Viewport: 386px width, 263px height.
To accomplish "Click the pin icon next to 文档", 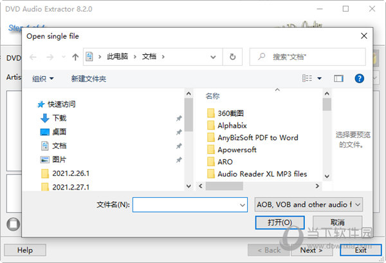I will click(179, 146).
